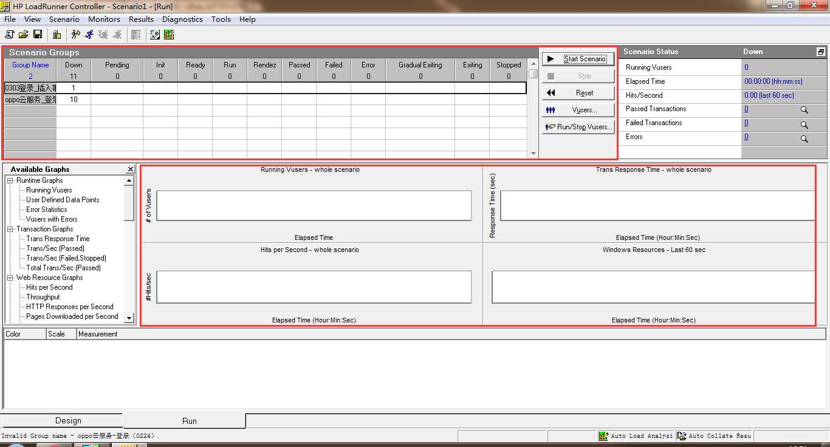Open the Vusers... dialog button

(x=578, y=110)
